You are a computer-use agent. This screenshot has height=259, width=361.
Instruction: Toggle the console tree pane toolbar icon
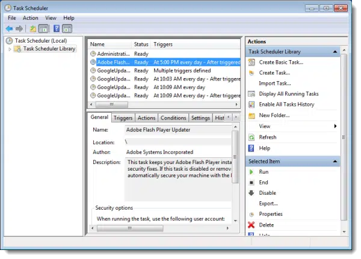tap(43, 29)
